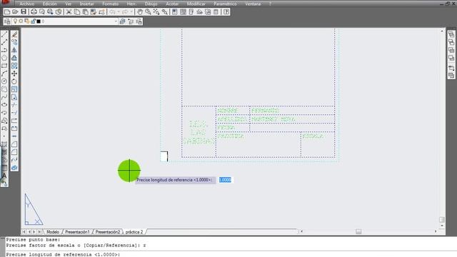This screenshot has width=457, height=257.
Task: Open the Redo history dropdown arrow
Action: (x=131, y=12)
